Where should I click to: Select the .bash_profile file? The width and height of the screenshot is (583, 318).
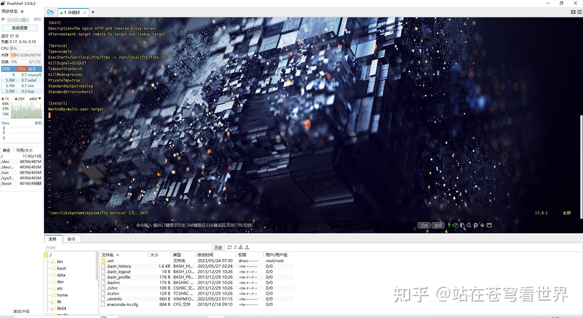click(x=197, y=277)
